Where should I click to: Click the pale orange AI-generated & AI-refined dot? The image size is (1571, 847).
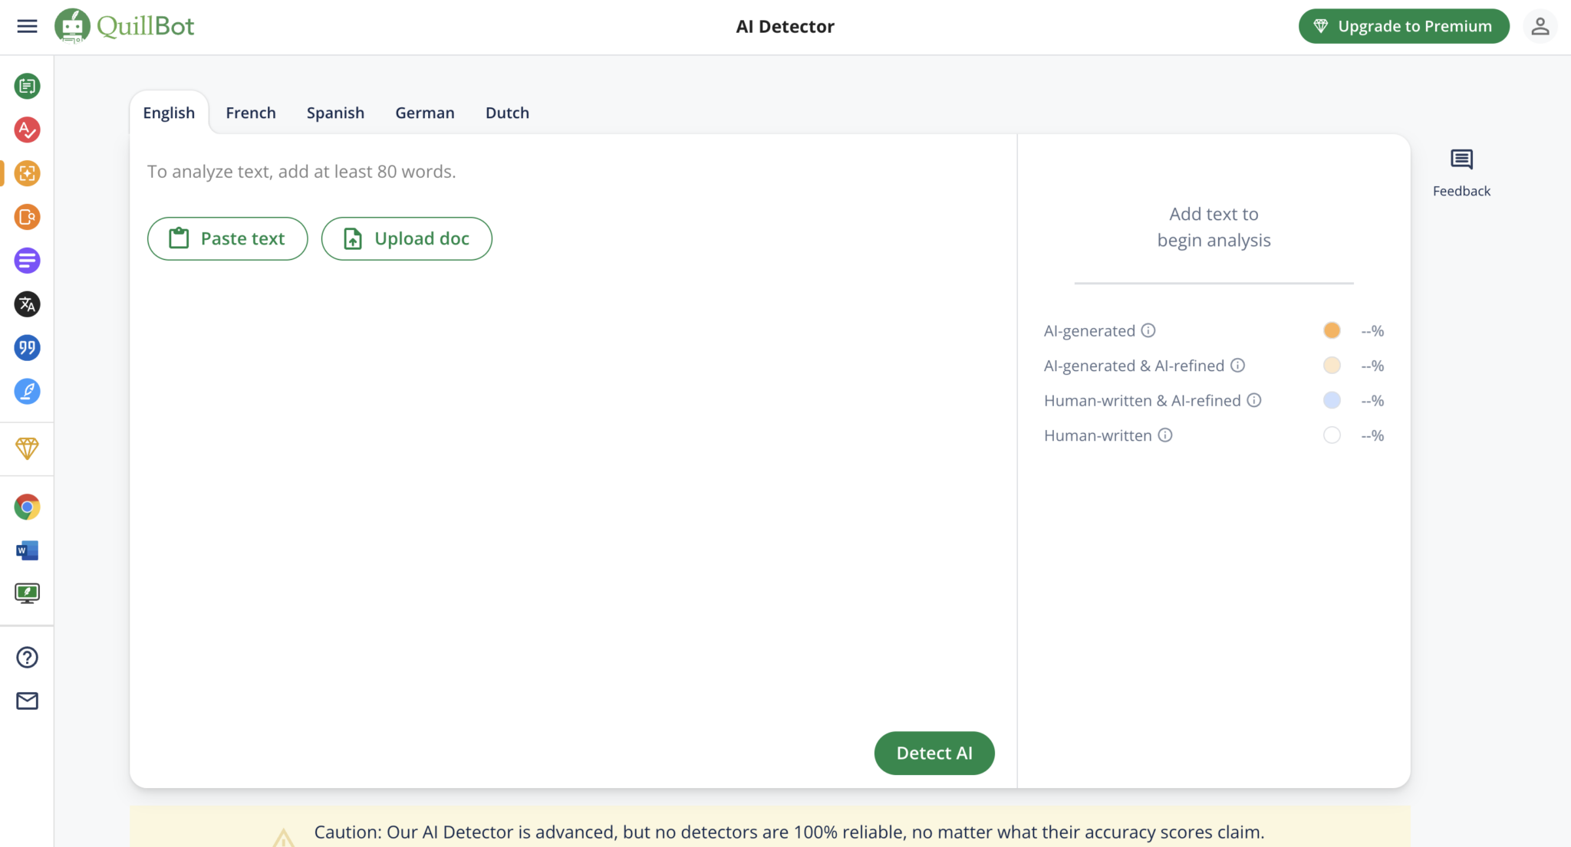pos(1332,366)
